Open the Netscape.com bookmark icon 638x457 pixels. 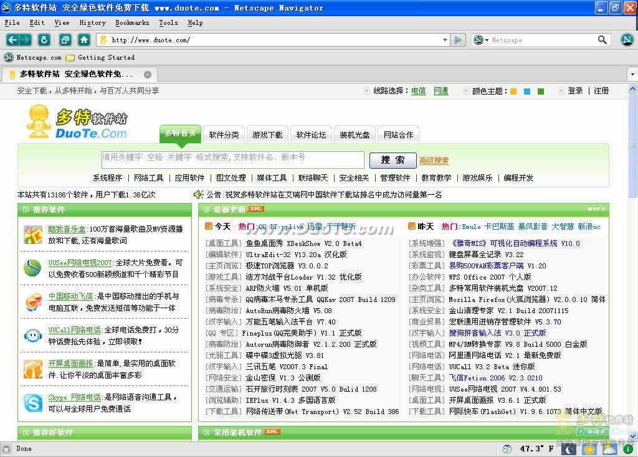pyautogui.click(x=9, y=57)
